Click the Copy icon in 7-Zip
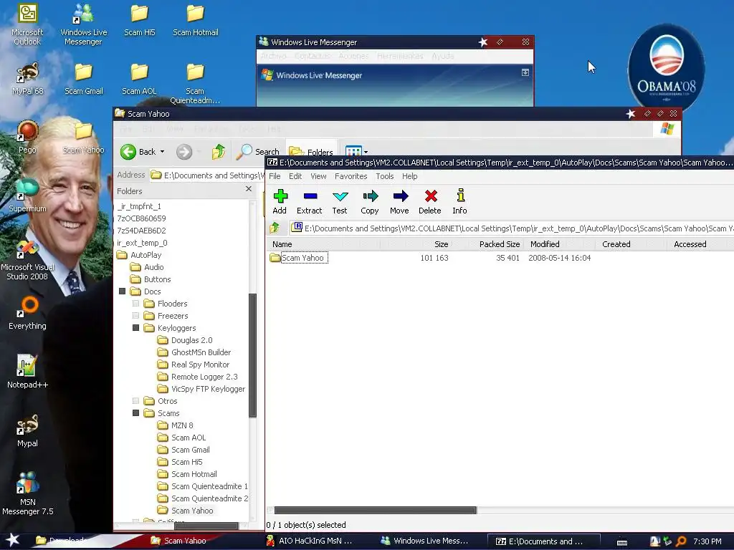The image size is (734, 550). [x=370, y=201]
